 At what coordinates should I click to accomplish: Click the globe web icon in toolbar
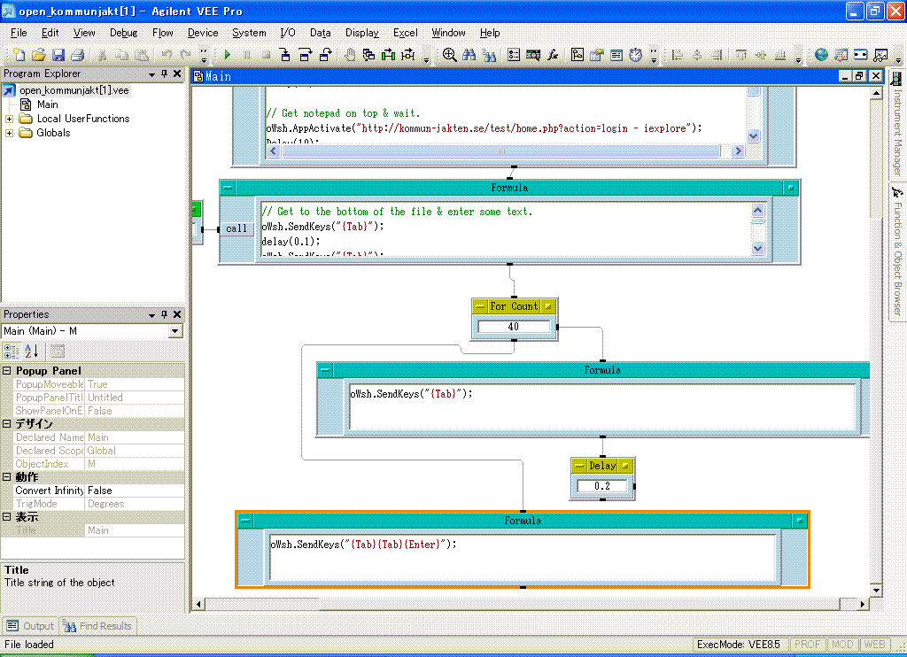821,55
